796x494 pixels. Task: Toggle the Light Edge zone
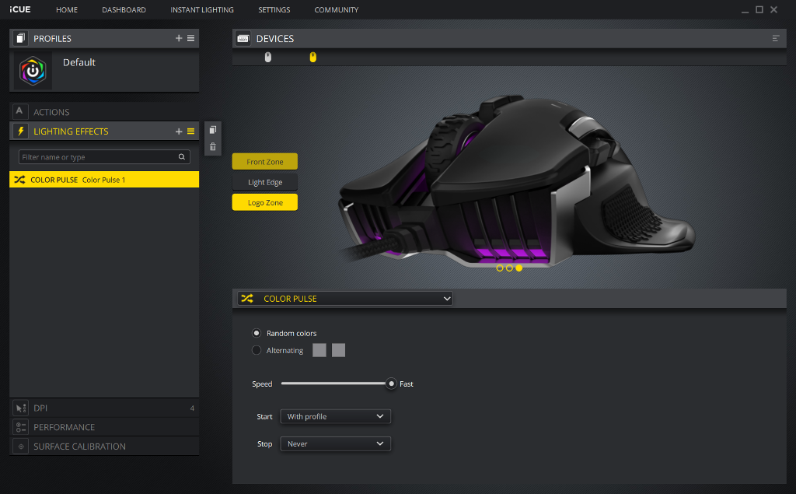point(264,182)
